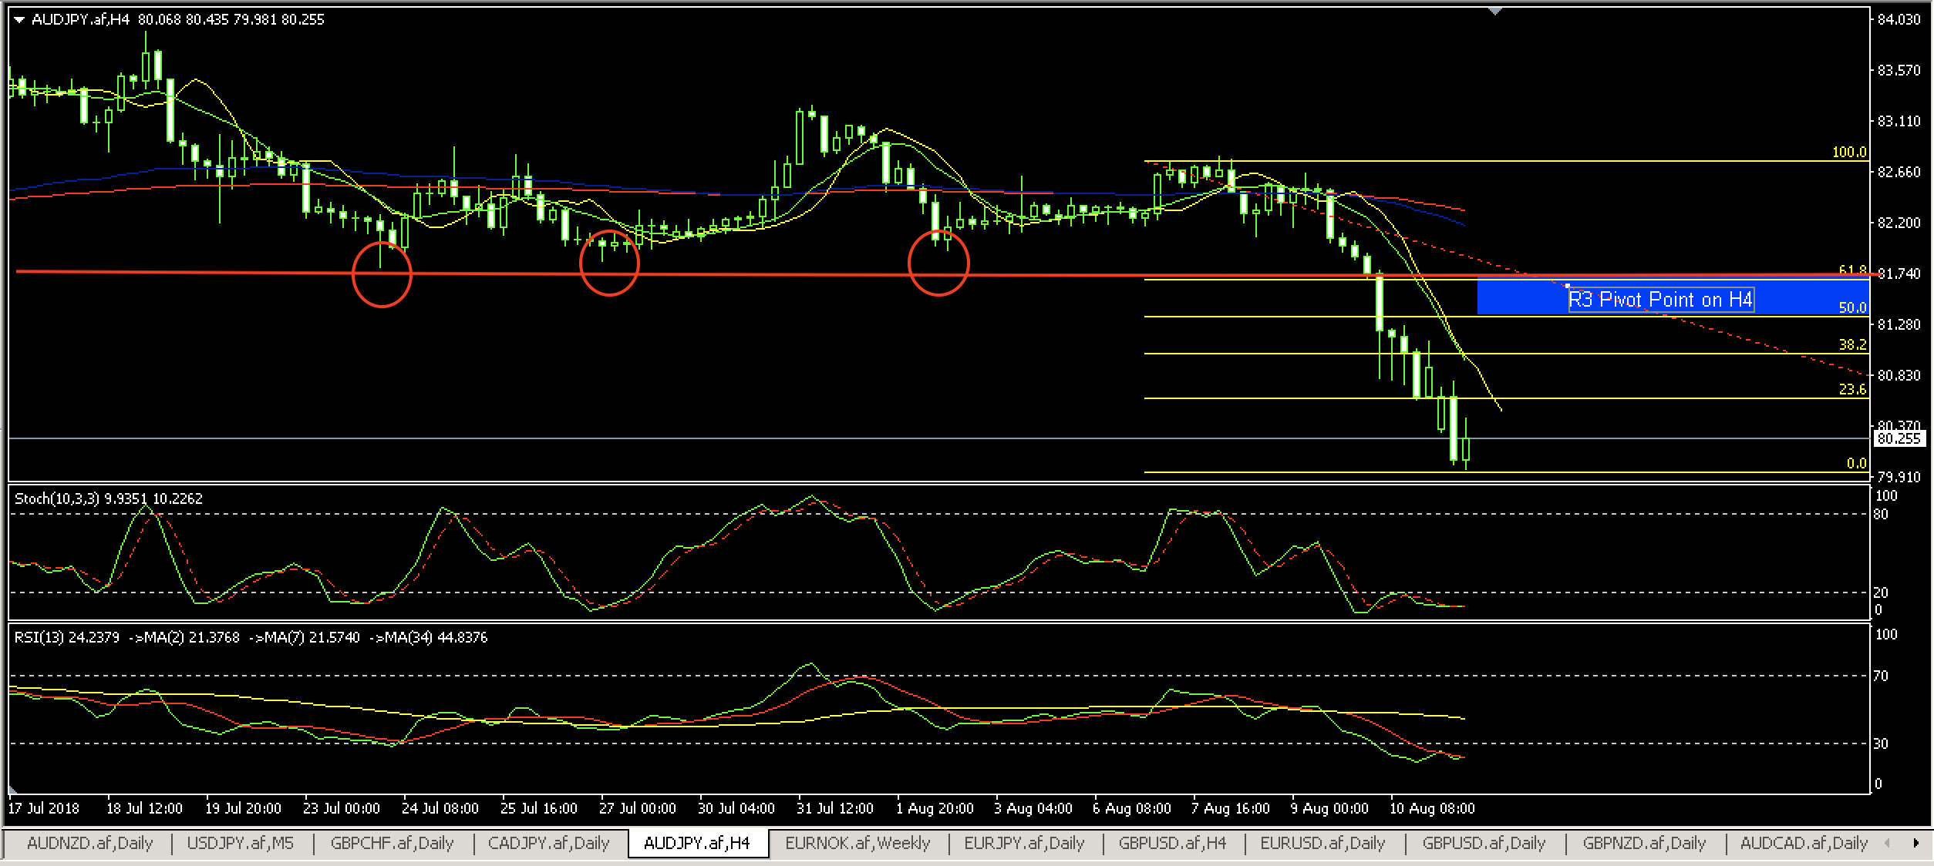Select the EURUSD.af,Daily tab
This screenshot has height=866, width=1934.
click(1322, 843)
